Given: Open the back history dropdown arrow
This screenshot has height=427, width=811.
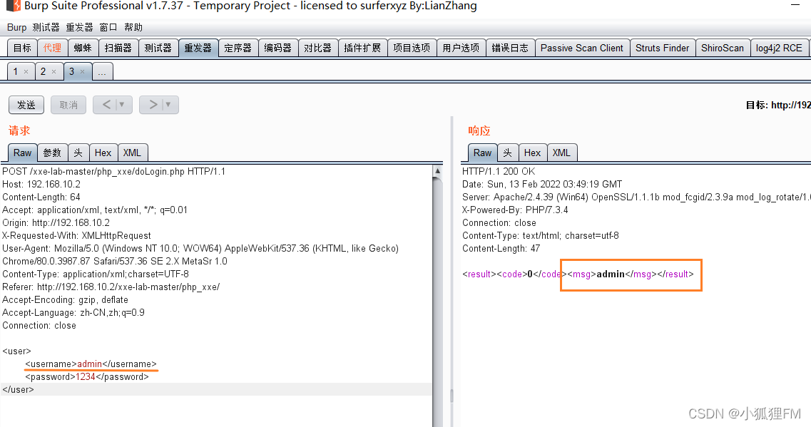Looking at the screenshot, I should tap(122, 105).
